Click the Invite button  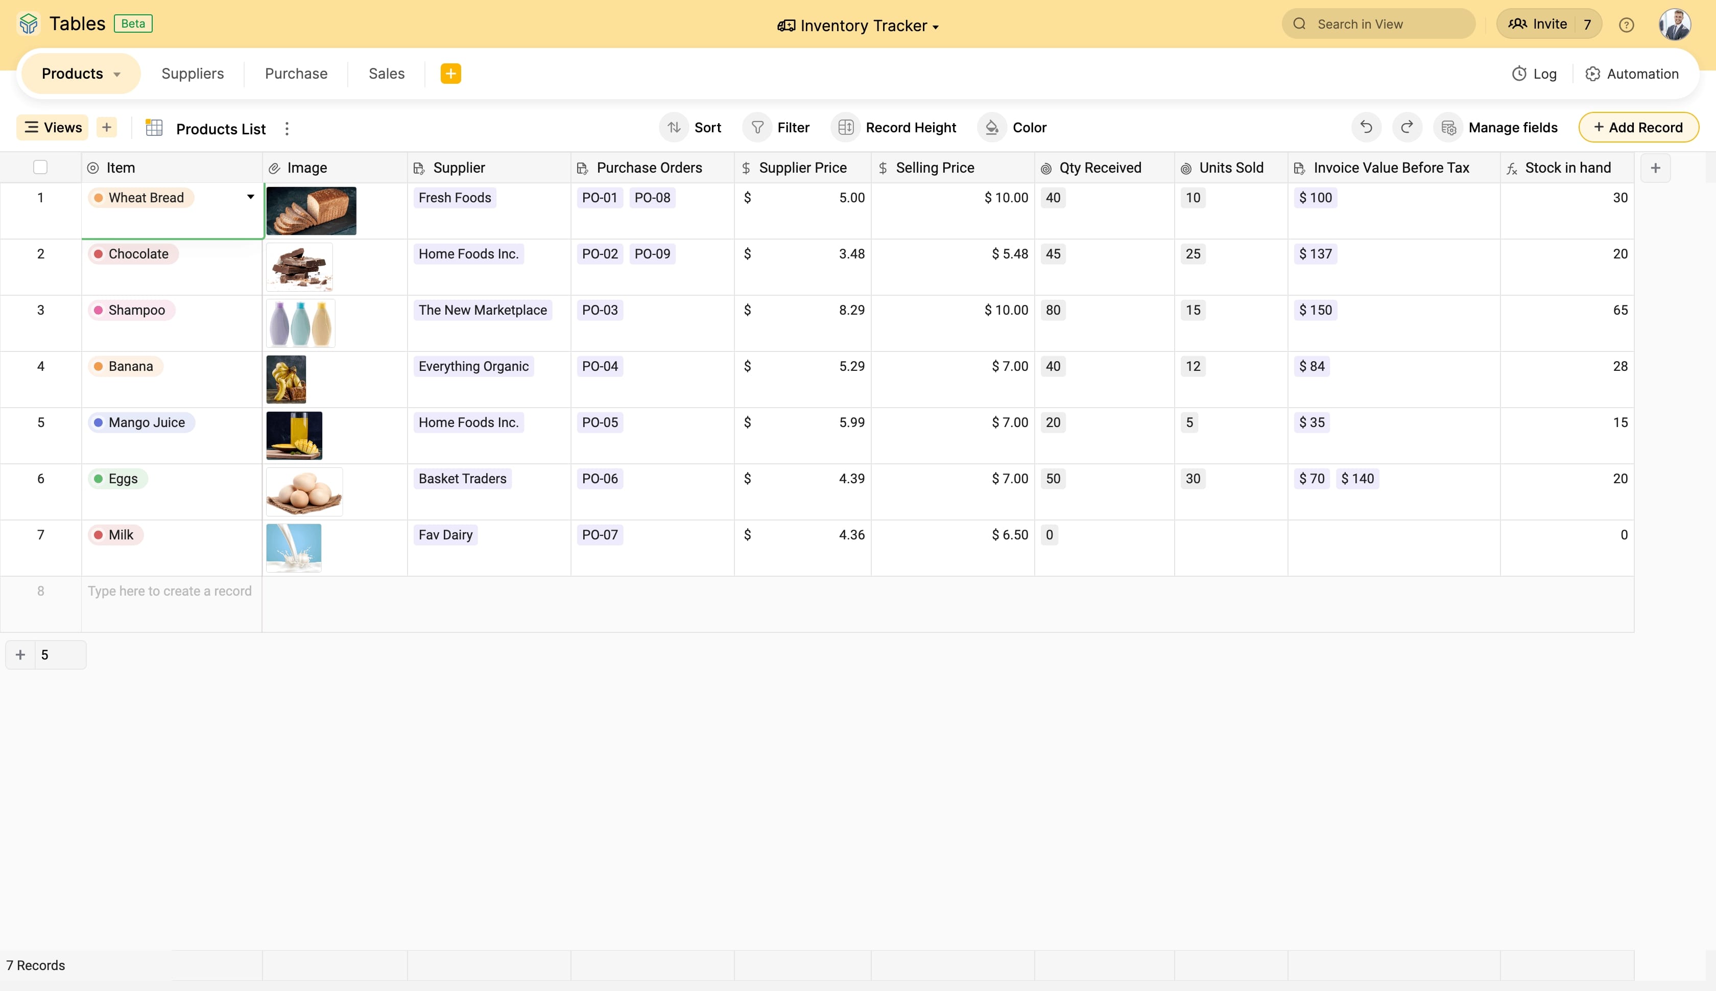pyautogui.click(x=1537, y=24)
